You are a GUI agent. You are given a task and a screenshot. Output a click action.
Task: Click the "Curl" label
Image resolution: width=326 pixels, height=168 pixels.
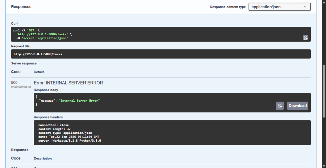[x=14, y=24]
